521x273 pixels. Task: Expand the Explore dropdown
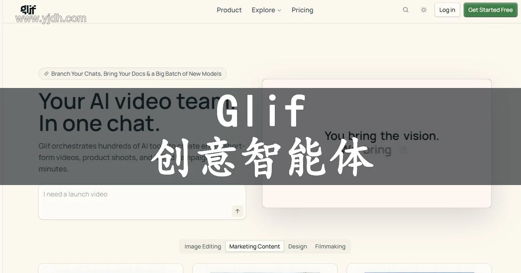(x=266, y=10)
